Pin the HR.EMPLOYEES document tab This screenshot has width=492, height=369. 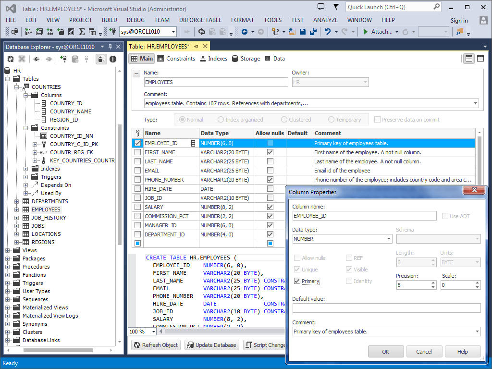coord(195,46)
